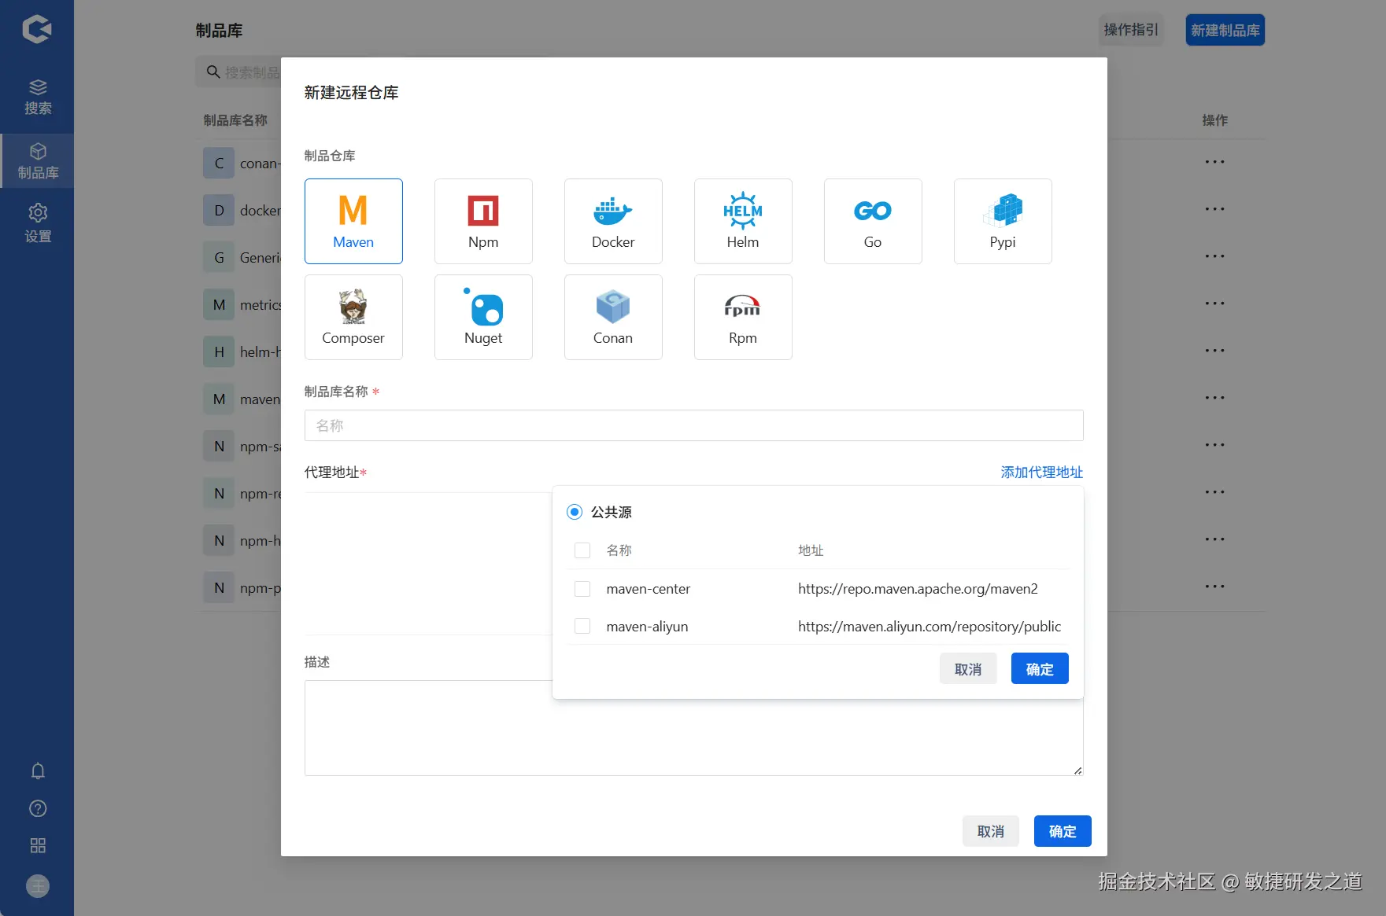Select the Helm repository type
This screenshot has height=916, width=1386.
tap(743, 221)
